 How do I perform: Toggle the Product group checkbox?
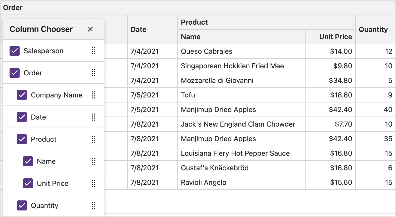(22, 139)
